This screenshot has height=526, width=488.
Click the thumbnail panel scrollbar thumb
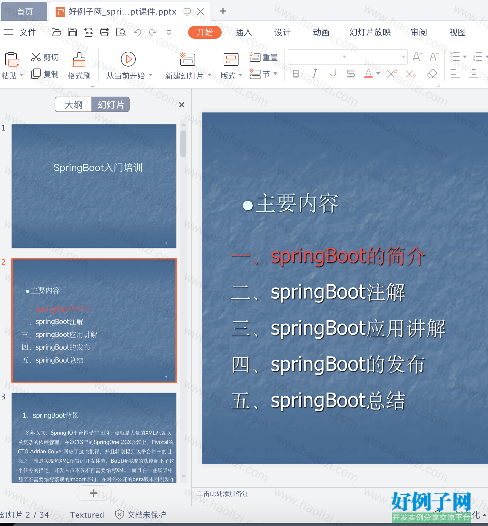click(x=183, y=144)
